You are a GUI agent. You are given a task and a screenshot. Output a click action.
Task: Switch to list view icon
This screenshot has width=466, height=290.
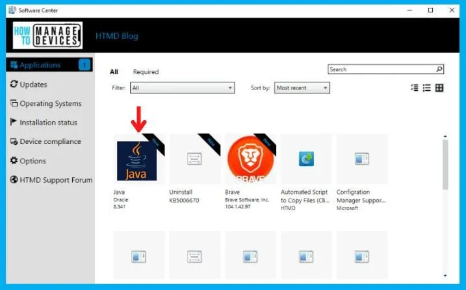[426, 88]
